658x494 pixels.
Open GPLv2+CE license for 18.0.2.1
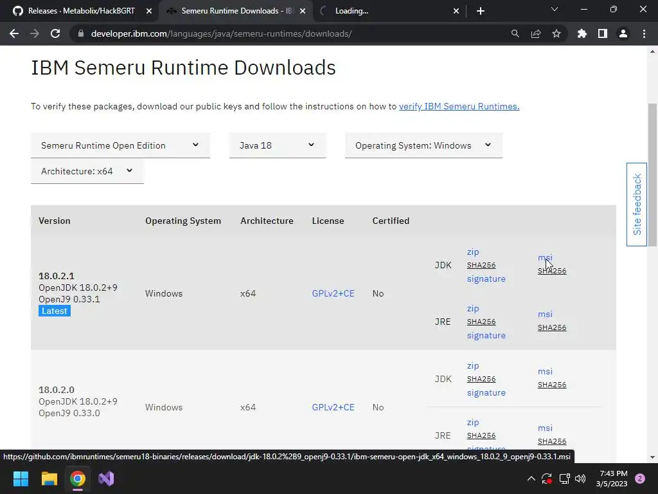click(x=333, y=293)
